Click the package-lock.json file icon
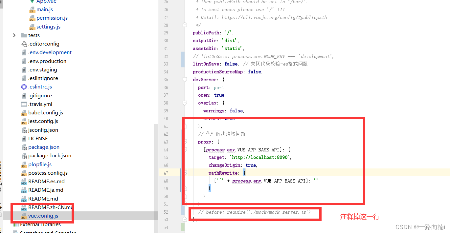Screen dimensions: 450x233 [x=24, y=156]
